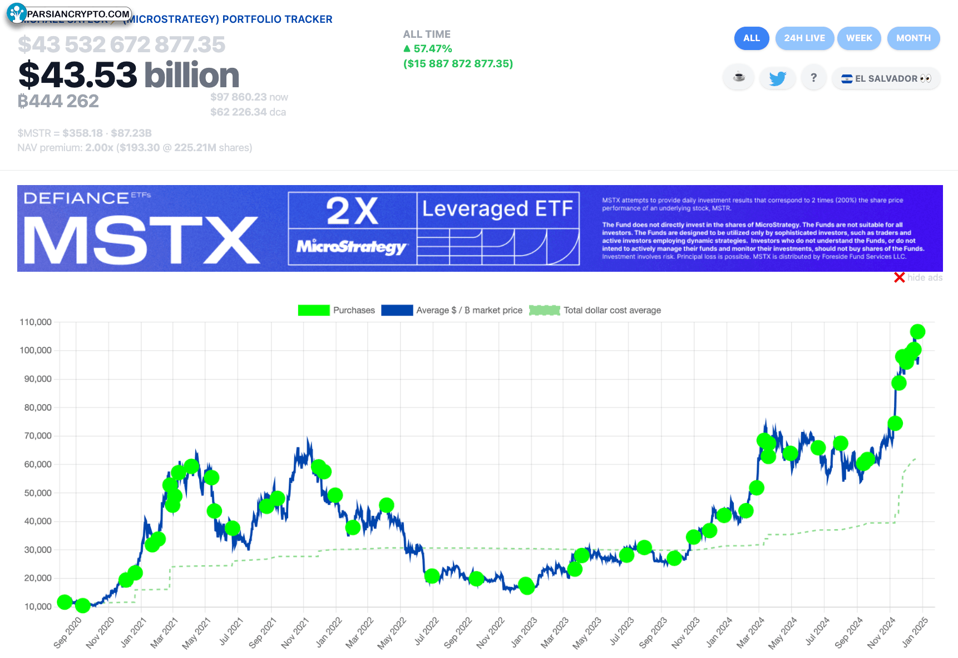Image resolution: width=958 pixels, height=658 pixels.
Task: Open the EL SALVADOR tracker button
Action: 886,78
